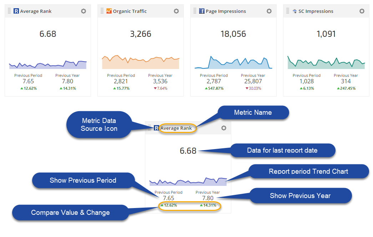The height and width of the screenshot is (237, 373).
Task: Click the Metric Data Source Icon callout
Action: point(99,124)
